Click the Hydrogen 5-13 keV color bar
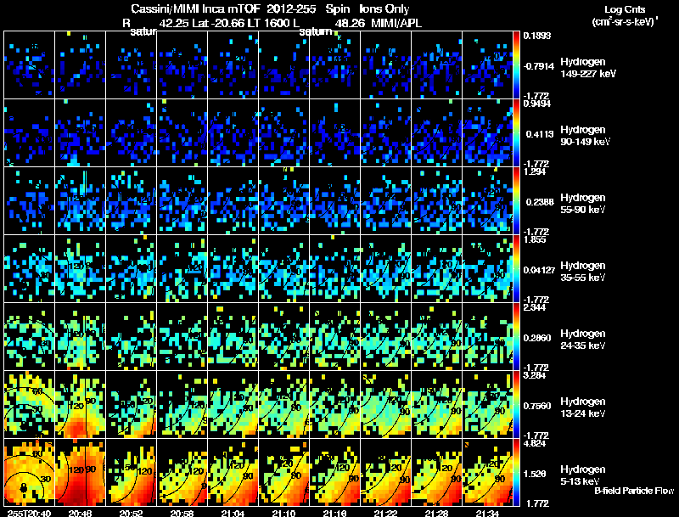 click(x=516, y=472)
